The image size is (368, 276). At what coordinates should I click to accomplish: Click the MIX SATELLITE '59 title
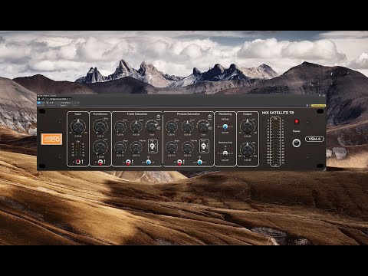(278, 113)
